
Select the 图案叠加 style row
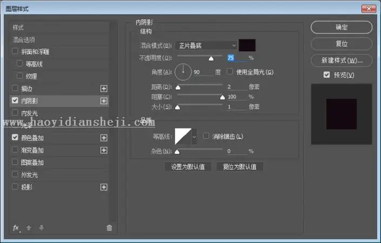59,163
